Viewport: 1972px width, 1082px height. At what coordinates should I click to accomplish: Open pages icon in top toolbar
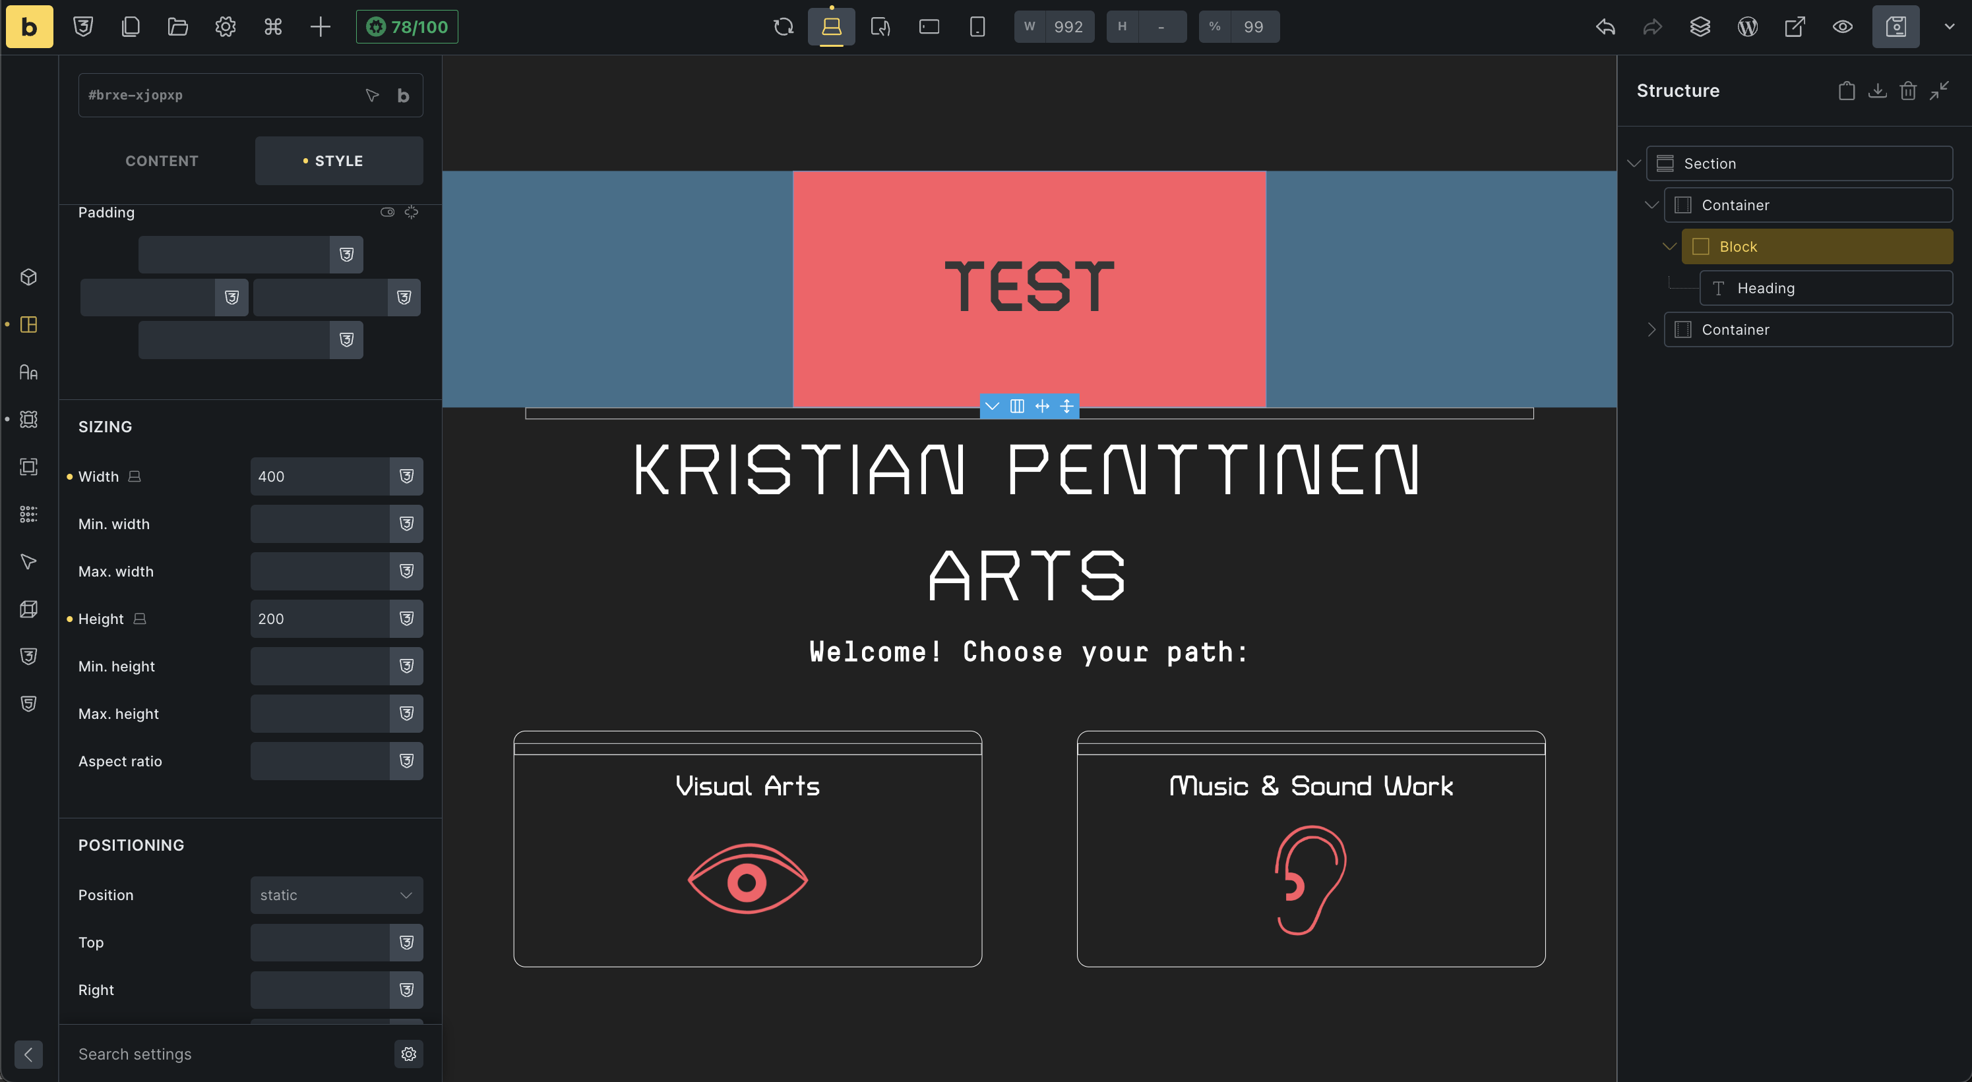[131, 27]
